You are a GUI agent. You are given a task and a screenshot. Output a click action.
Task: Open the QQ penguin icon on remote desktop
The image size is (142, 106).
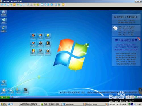coord(33,36)
